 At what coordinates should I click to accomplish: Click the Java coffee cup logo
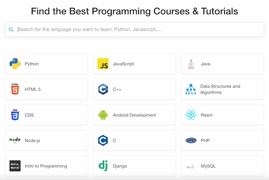pyautogui.click(x=191, y=64)
